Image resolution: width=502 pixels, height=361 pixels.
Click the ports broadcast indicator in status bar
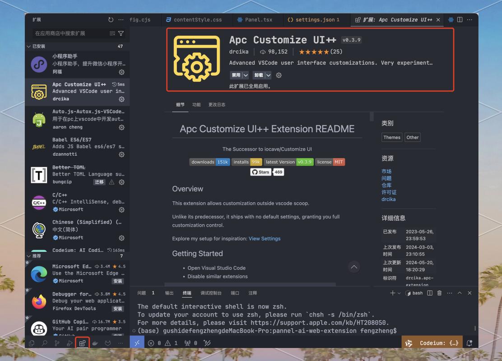point(190,343)
